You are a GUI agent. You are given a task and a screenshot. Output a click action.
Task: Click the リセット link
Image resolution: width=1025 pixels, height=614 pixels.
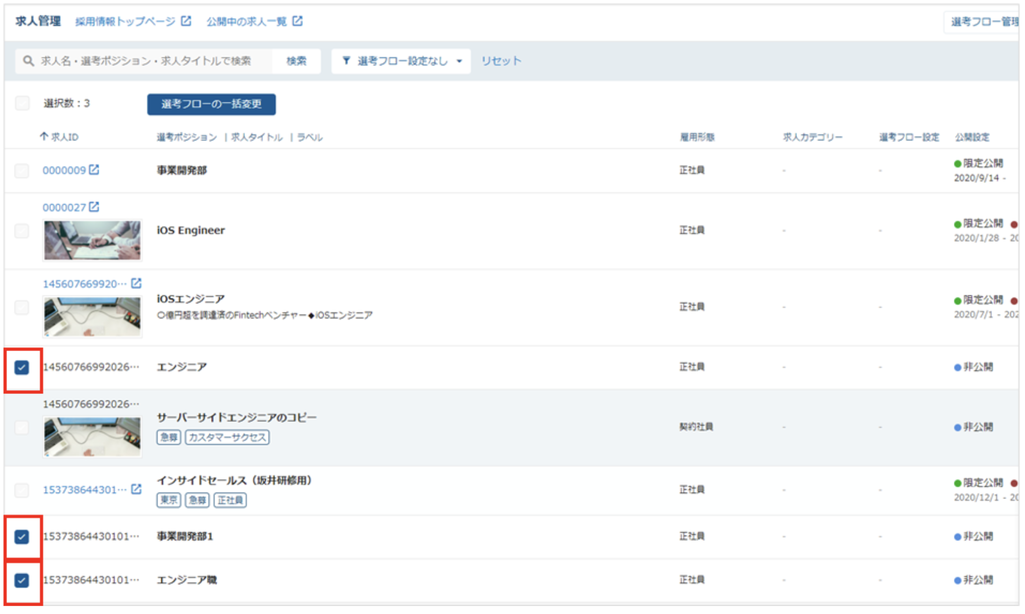(x=501, y=61)
